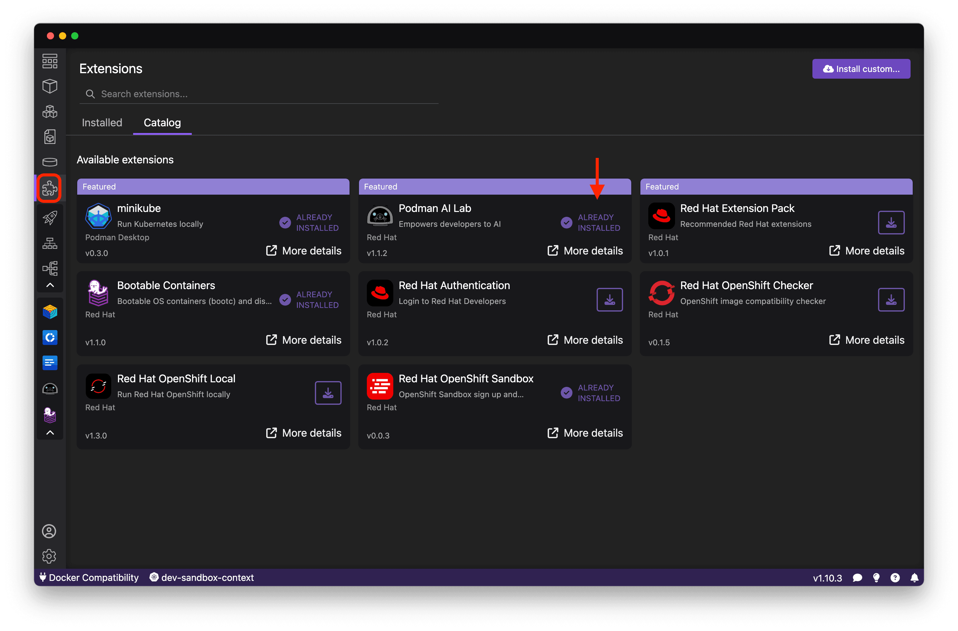Open the dev-sandbox-context selector in status bar
The width and height of the screenshot is (958, 631).
tap(201, 578)
